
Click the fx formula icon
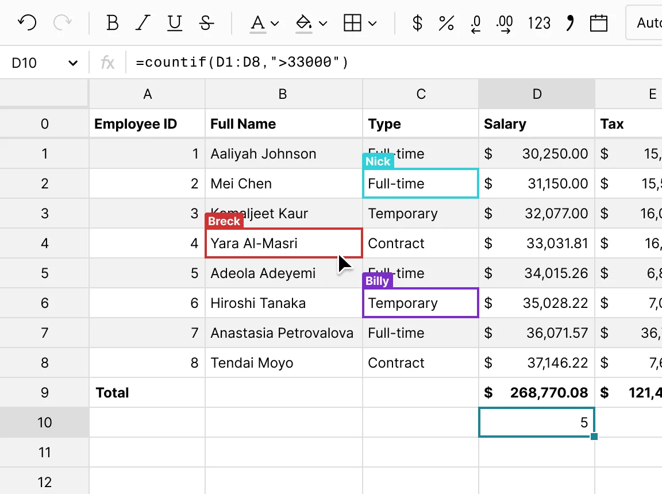[107, 62]
